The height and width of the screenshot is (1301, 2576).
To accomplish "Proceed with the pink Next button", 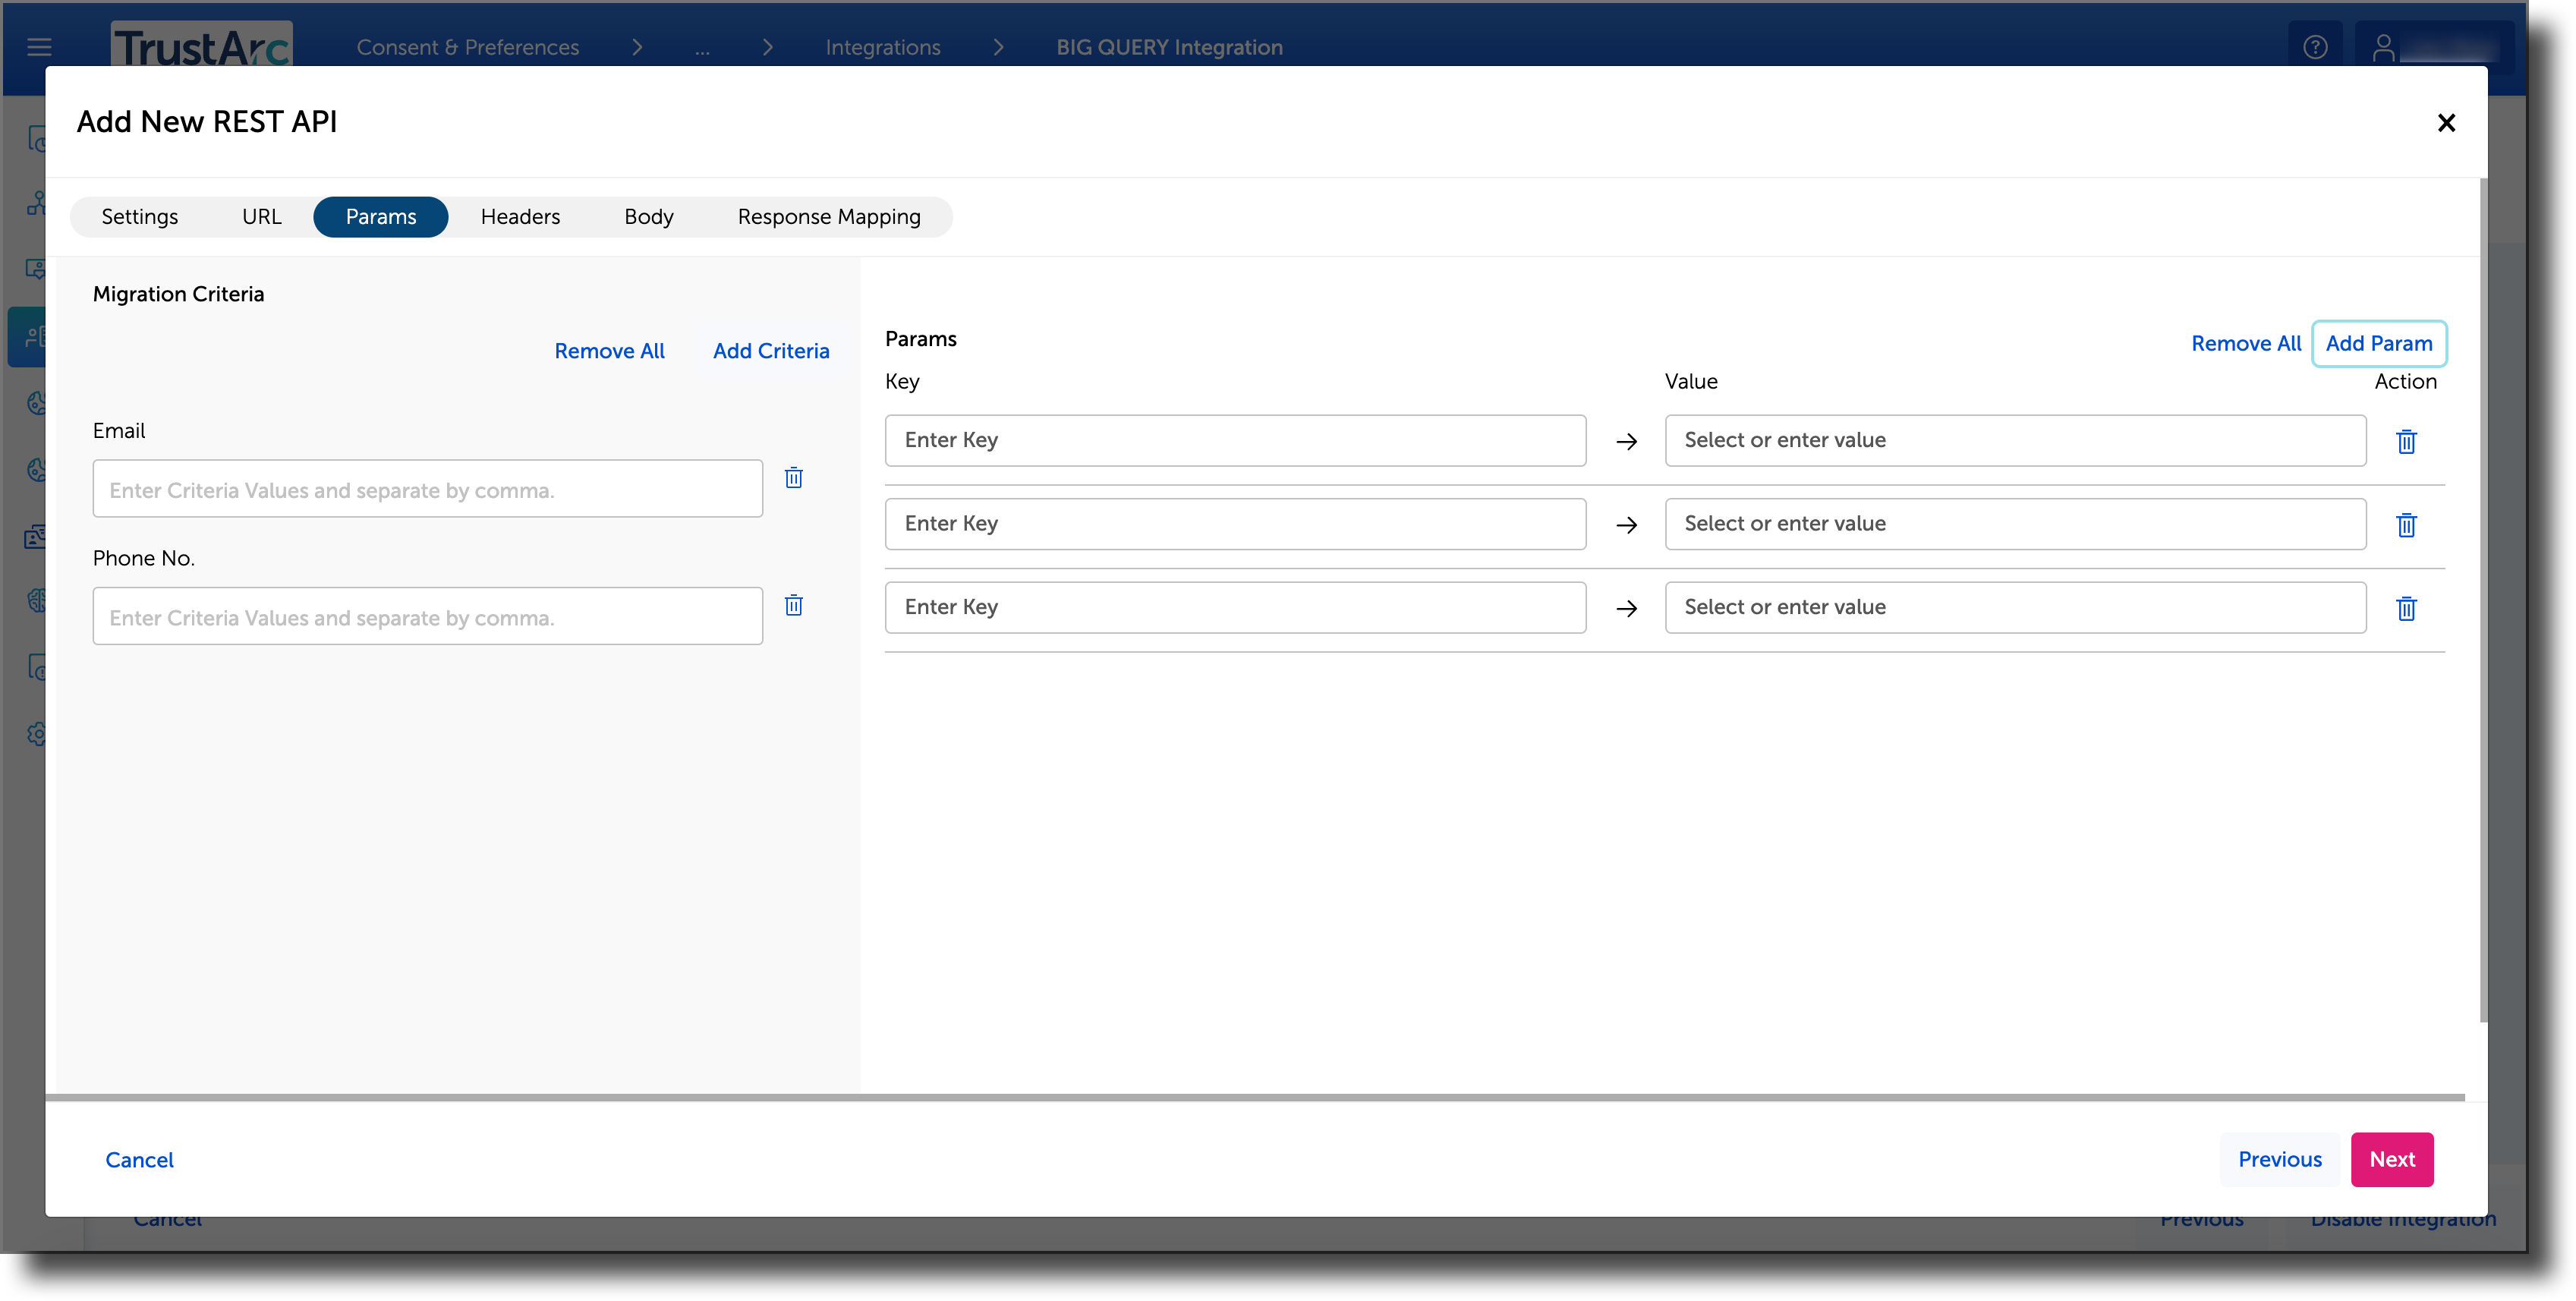I will (x=2392, y=1160).
